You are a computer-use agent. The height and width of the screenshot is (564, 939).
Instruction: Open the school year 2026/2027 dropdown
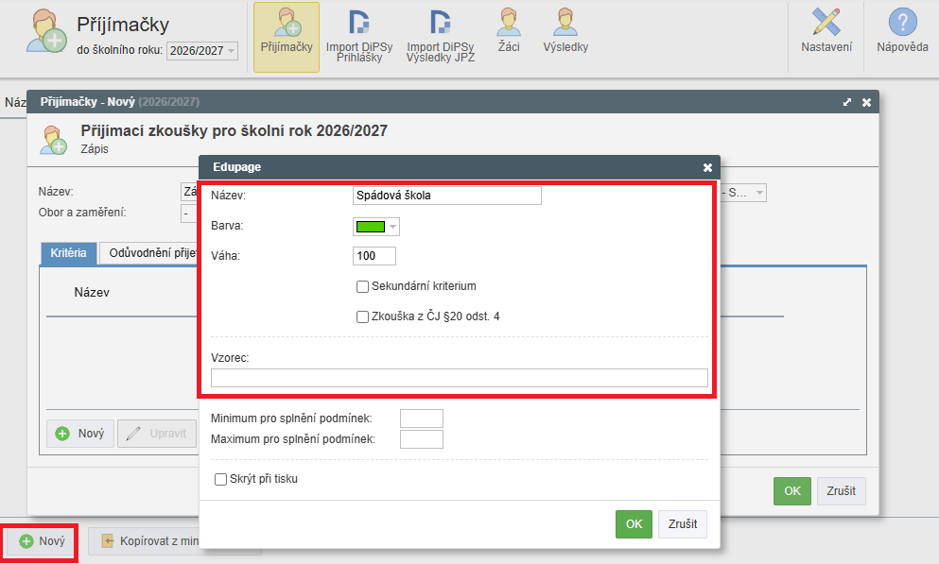(x=202, y=51)
